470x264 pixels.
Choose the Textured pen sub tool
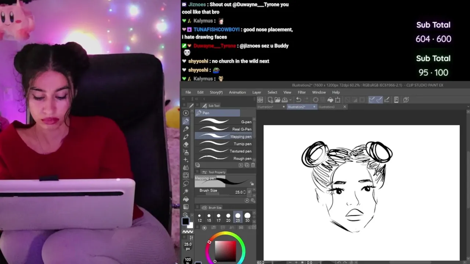click(224, 151)
